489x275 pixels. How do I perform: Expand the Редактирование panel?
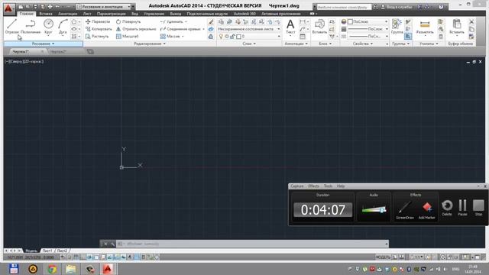(x=150, y=44)
